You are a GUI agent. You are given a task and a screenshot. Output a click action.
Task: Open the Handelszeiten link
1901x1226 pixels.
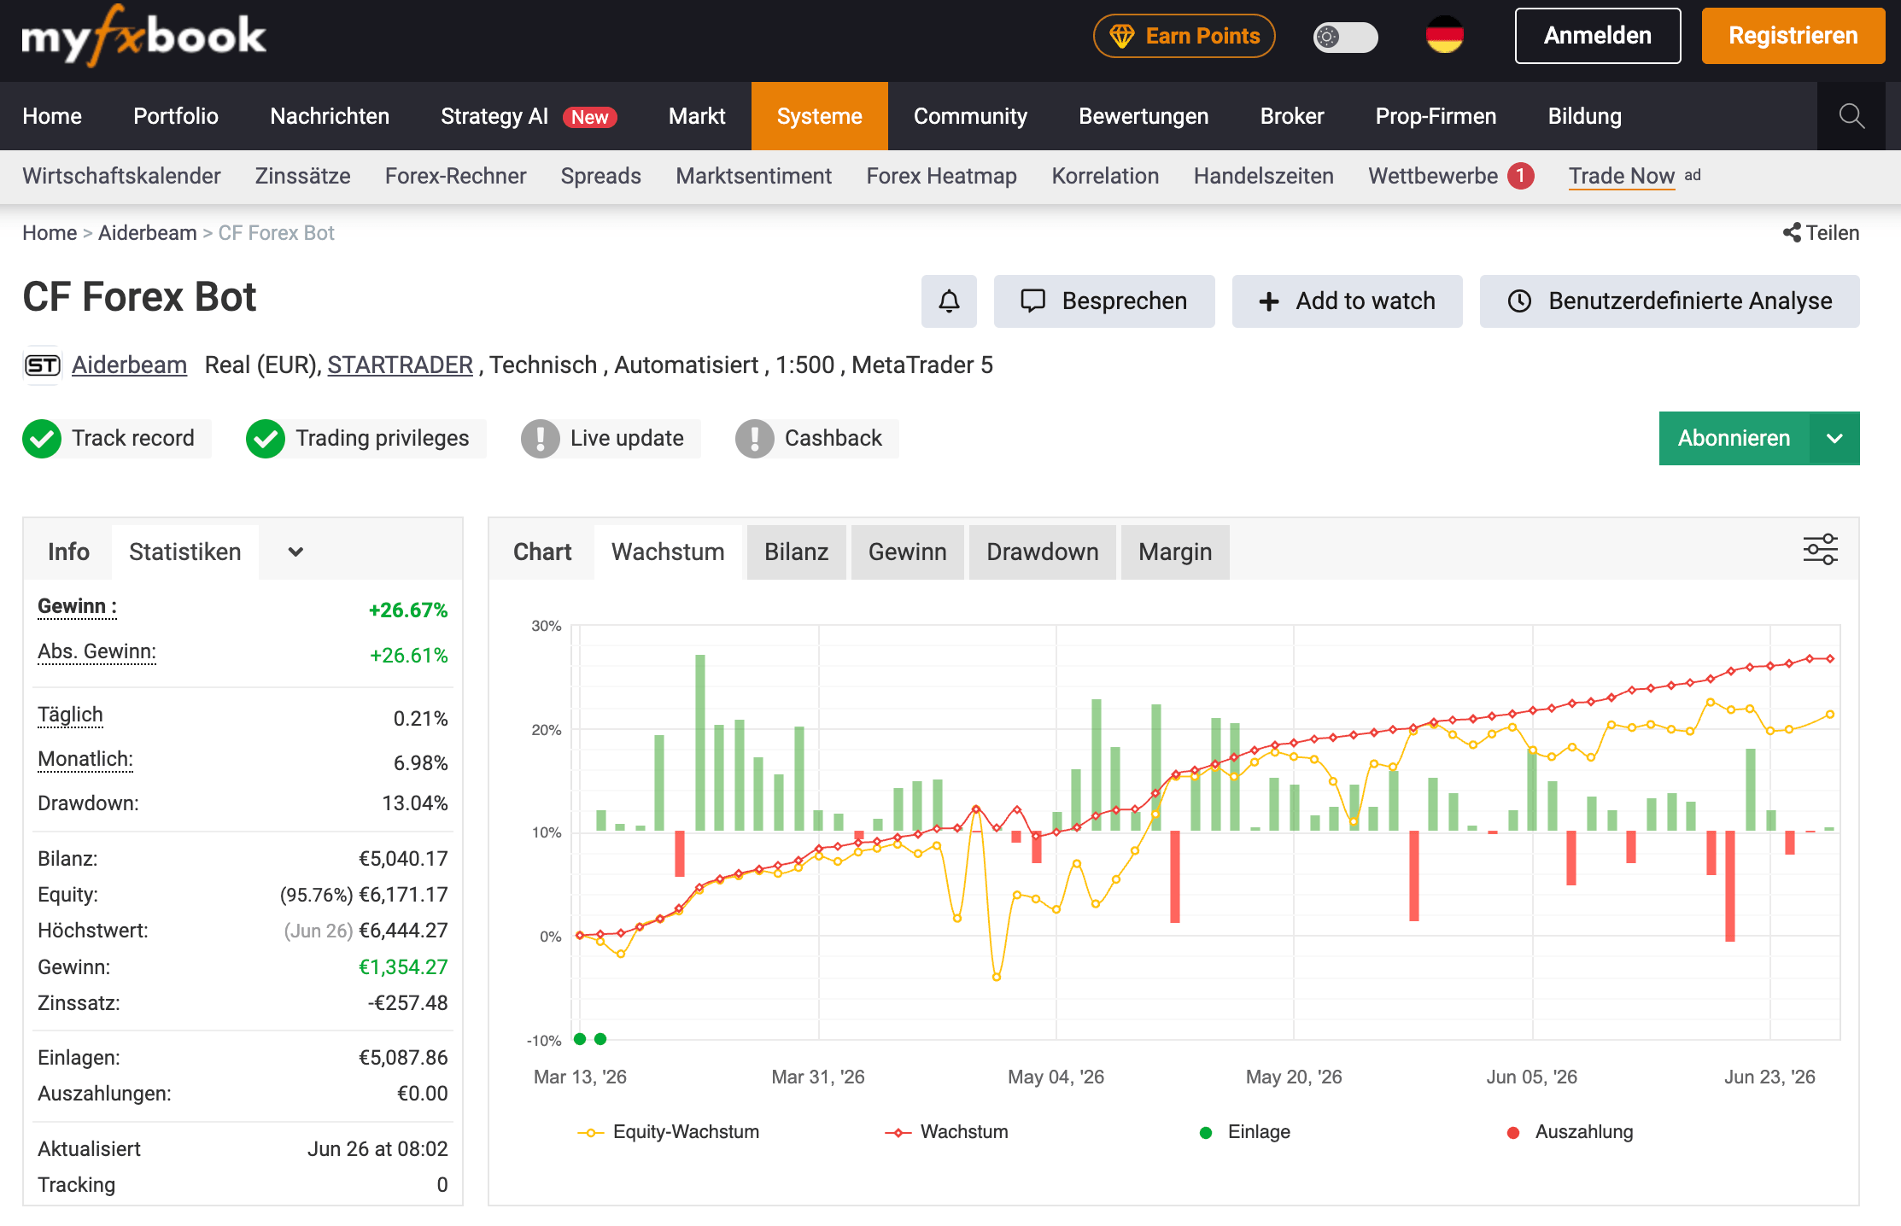(x=1263, y=176)
